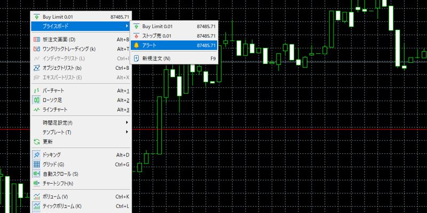Open オブジェクトリスト using its icon
427x213 pixels.
point(36,68)
